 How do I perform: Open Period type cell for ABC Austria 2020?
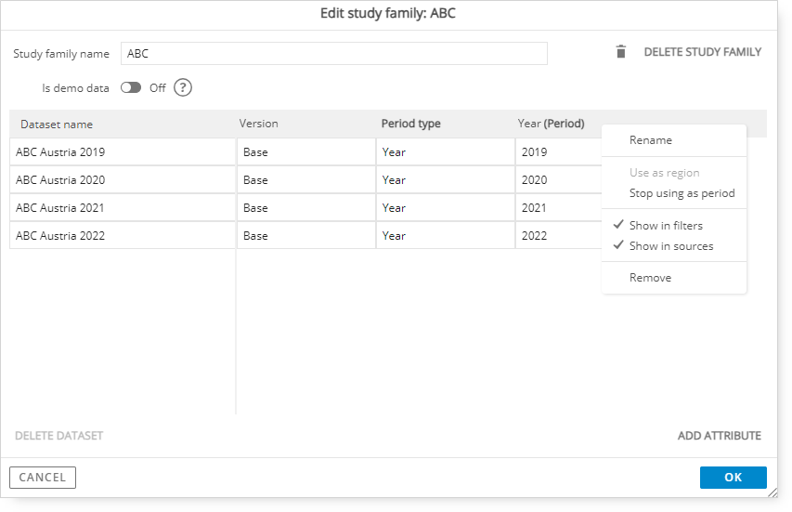(x=446, y=180)
